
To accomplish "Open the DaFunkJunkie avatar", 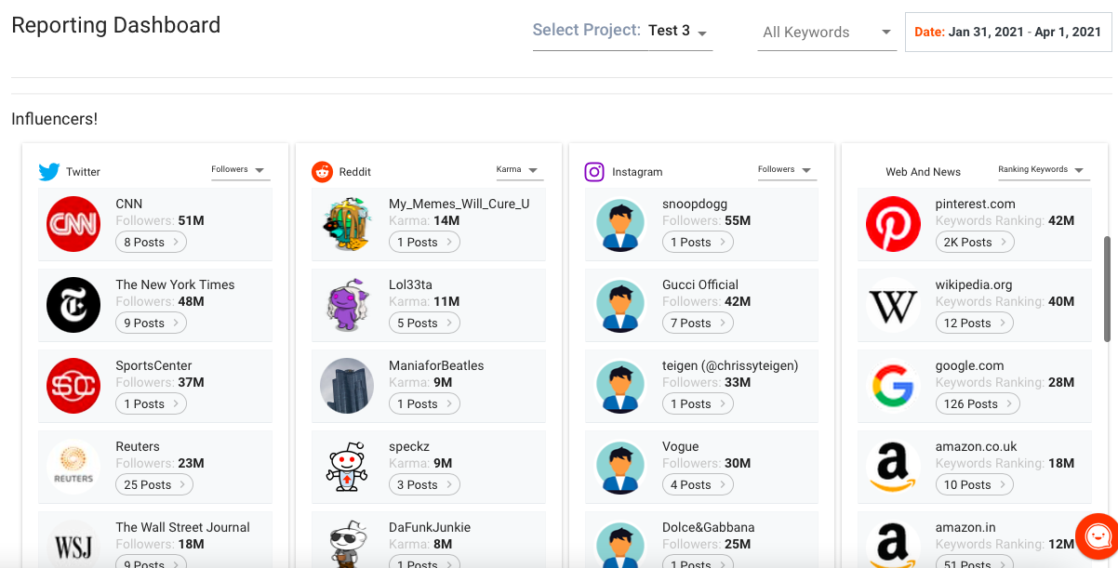I will [x=347, y=544].
